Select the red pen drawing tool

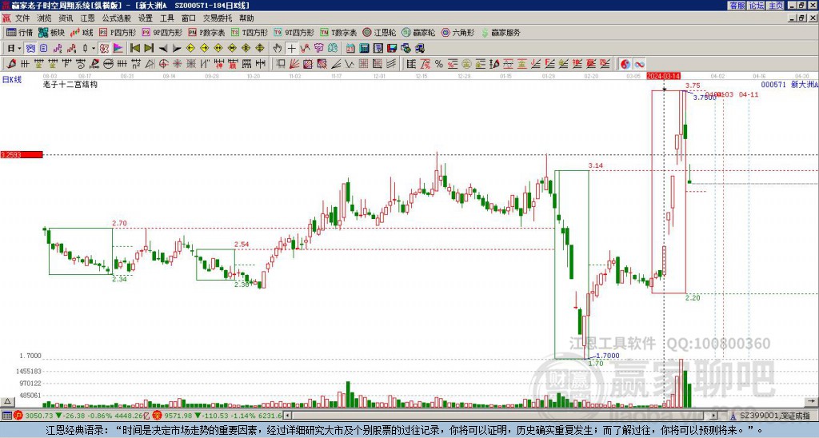coord(11,64)
